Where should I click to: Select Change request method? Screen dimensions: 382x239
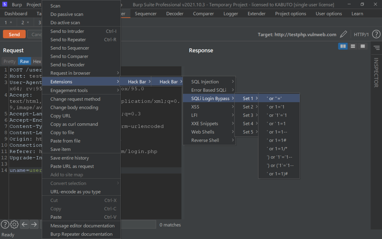(81, 99)
